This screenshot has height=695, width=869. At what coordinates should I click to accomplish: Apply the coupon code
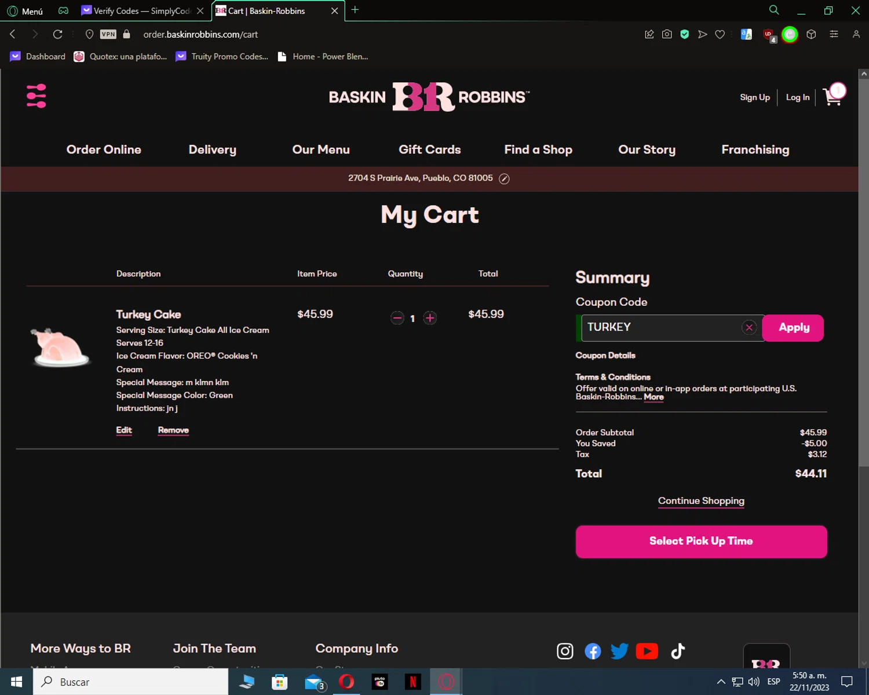tap(793, 328)
